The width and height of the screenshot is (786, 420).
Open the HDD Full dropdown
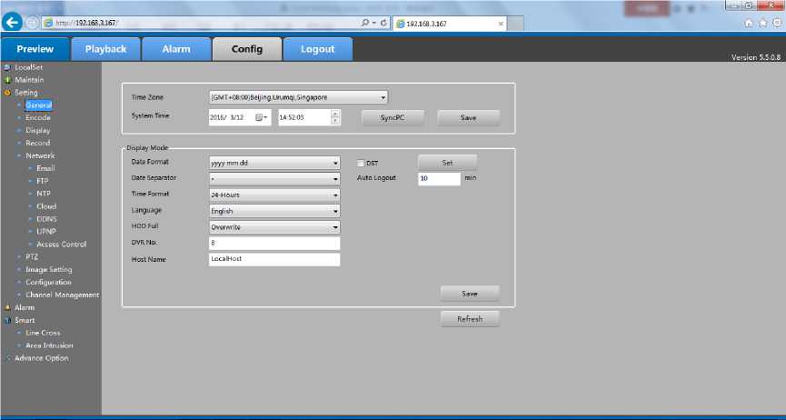274,227
